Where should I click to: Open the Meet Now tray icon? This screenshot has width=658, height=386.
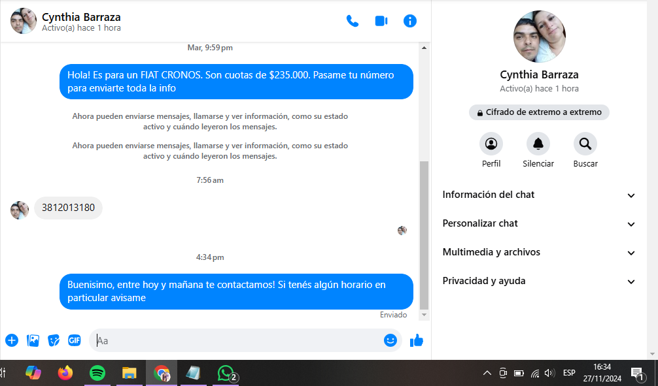[x=503, y=373]
